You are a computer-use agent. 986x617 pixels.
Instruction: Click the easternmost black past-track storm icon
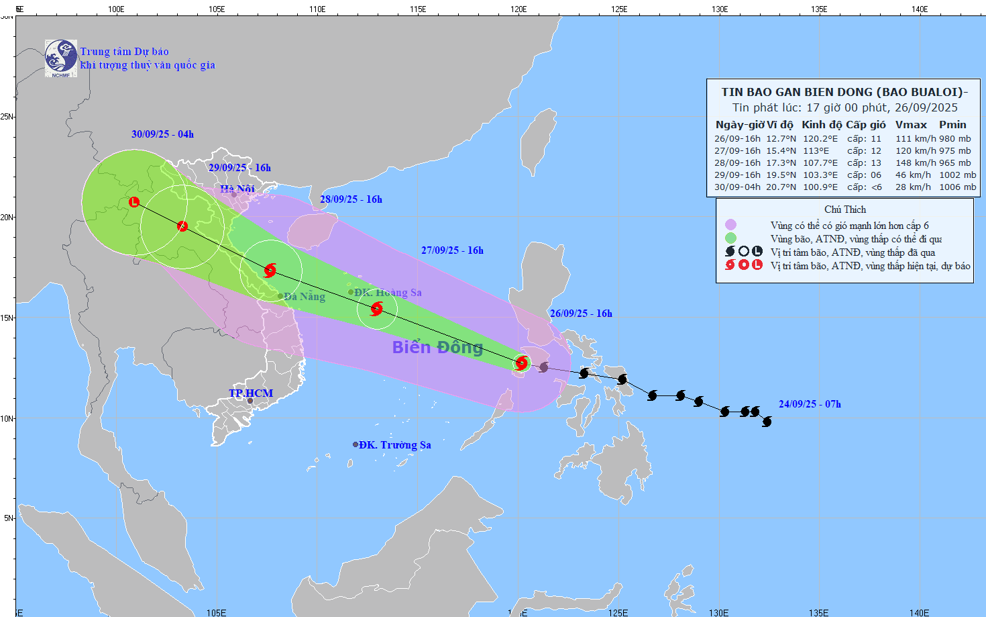tap(767, 422)
